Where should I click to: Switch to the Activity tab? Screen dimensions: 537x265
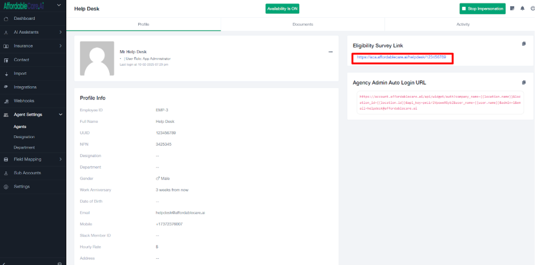pos(463,25)
